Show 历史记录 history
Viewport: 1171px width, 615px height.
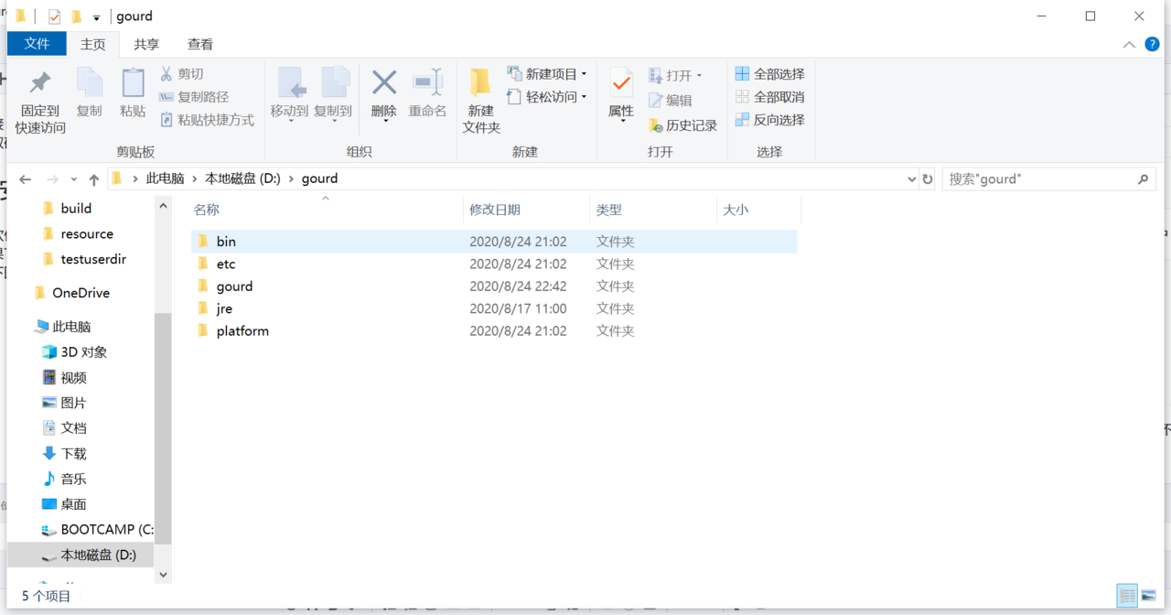coord(682,125)
